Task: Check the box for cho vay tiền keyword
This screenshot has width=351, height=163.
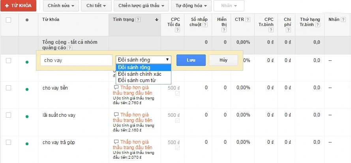Action: tap(9, 88)
